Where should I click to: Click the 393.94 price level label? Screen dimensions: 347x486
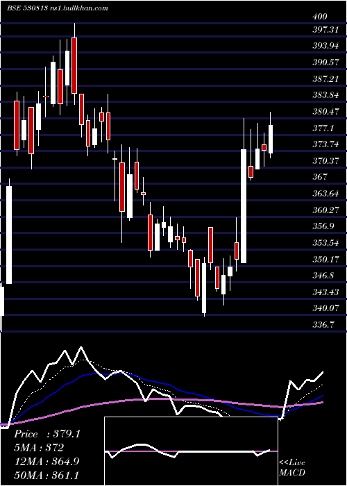click(325, 47)
